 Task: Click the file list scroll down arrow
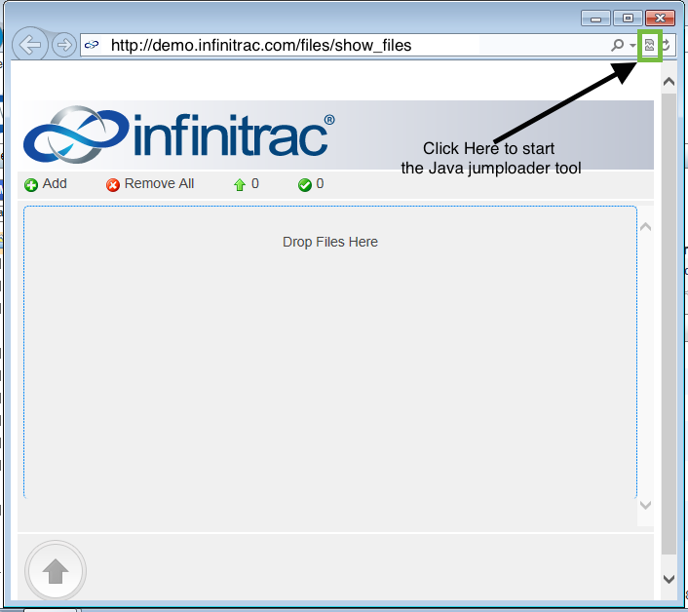coord(645,505)
